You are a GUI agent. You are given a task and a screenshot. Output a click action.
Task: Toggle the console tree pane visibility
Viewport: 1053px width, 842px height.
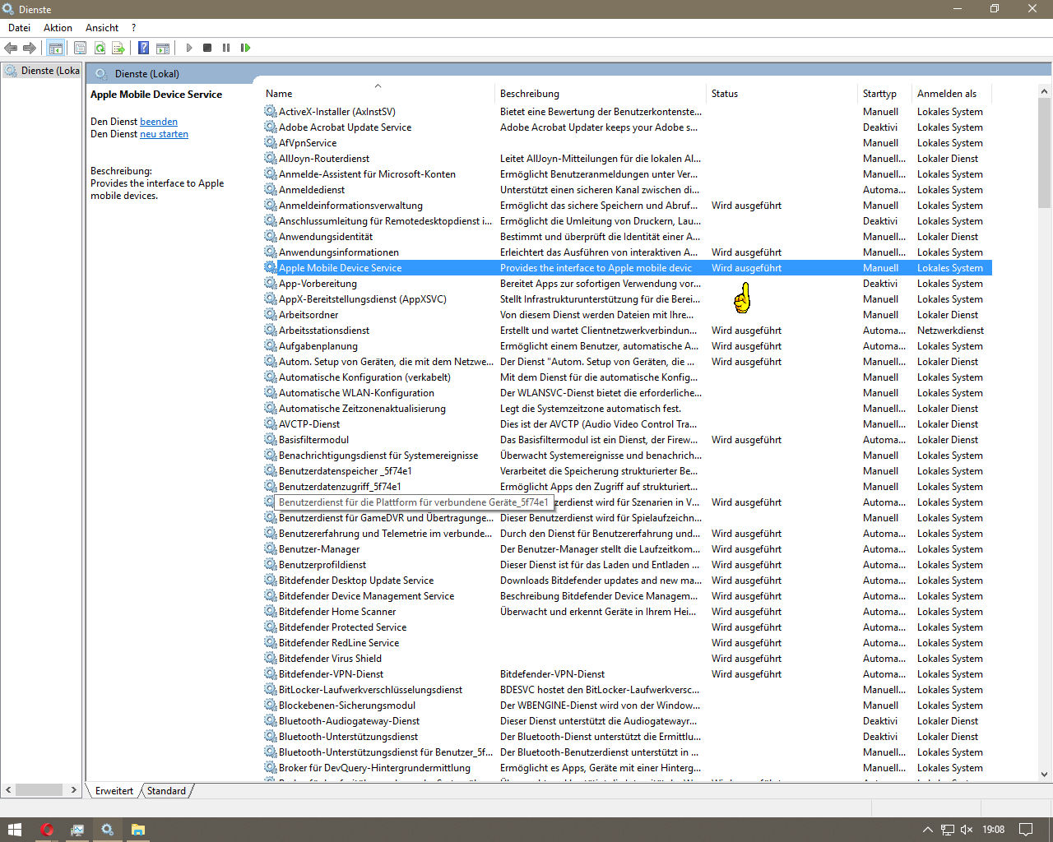click(x=55, y=48)
